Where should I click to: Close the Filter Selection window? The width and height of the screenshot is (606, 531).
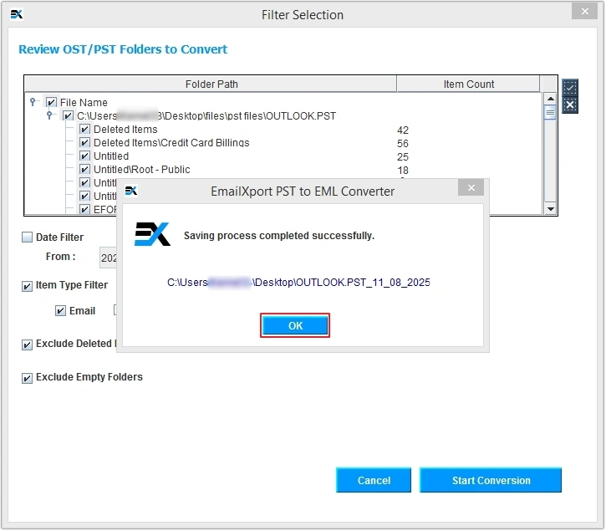pos(584,11)
